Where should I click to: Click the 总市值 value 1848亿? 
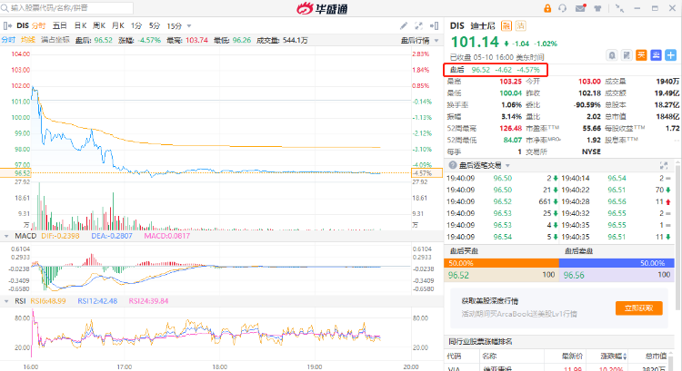(x=667, y=117)
